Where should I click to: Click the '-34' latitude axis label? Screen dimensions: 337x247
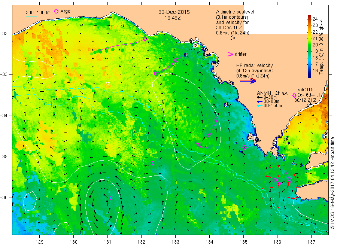4,116
